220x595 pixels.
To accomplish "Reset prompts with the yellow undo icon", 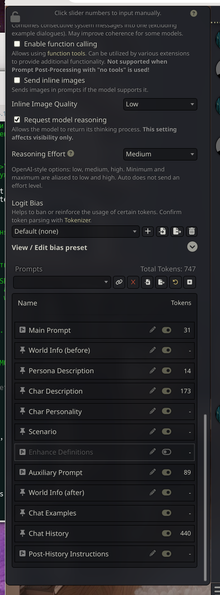I will [x=175, y=282].
